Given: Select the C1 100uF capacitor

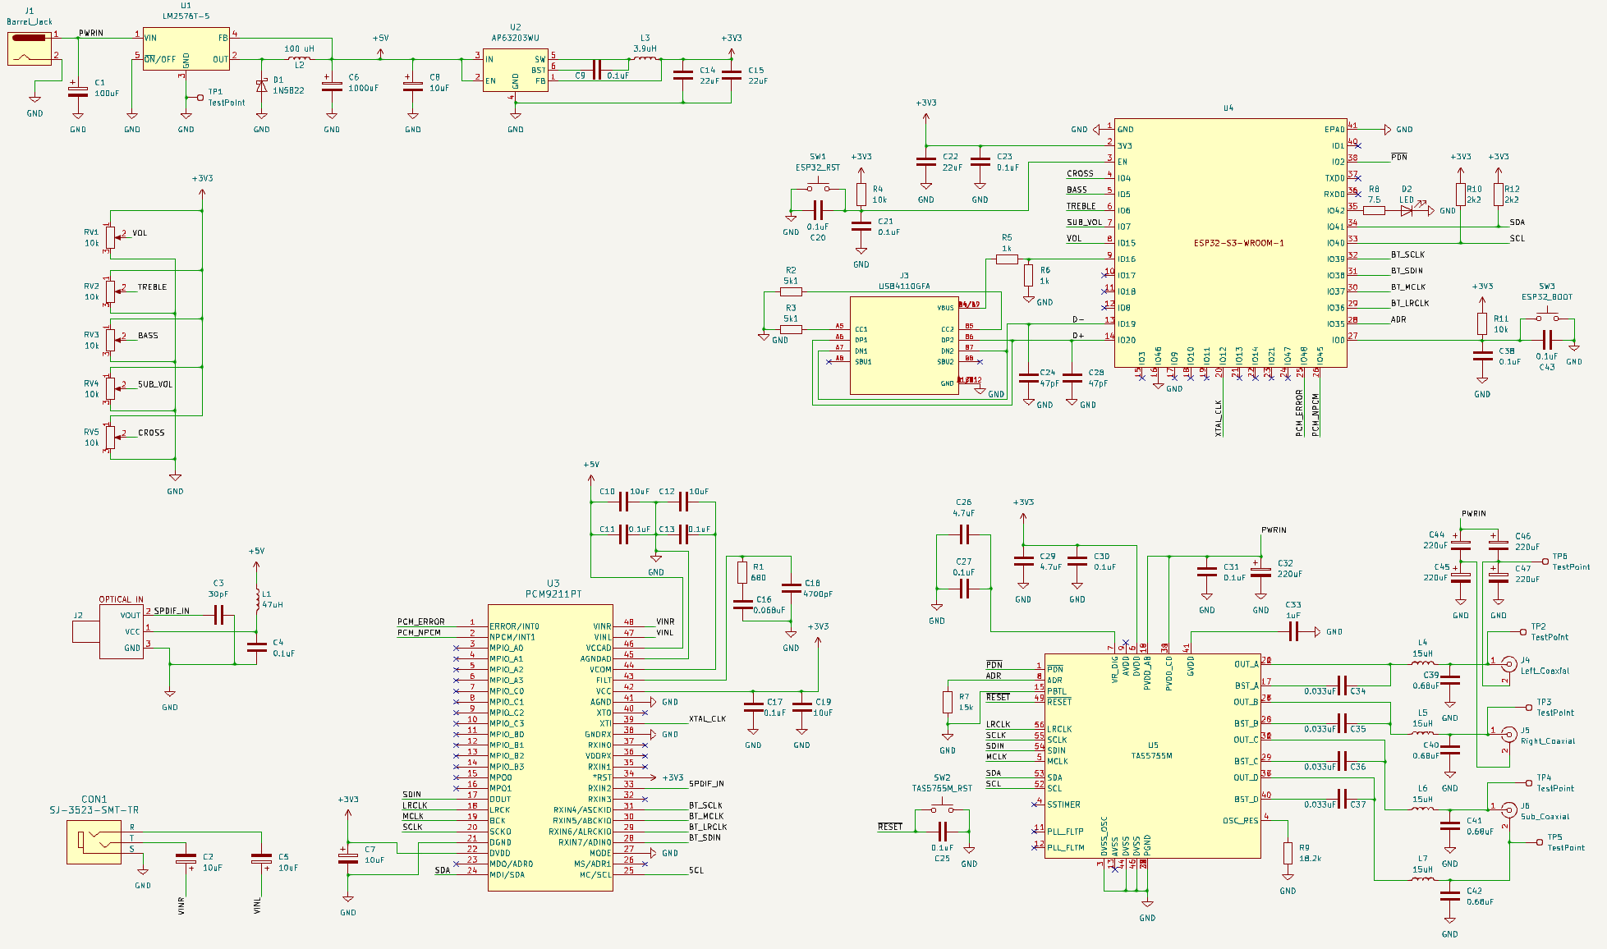Looking at the screenshot, I should (77, 89).
